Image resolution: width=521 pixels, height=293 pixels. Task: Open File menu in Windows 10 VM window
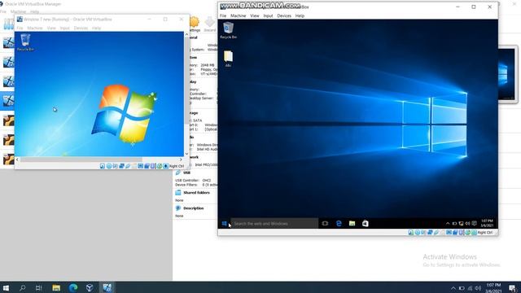click(223, 15)
